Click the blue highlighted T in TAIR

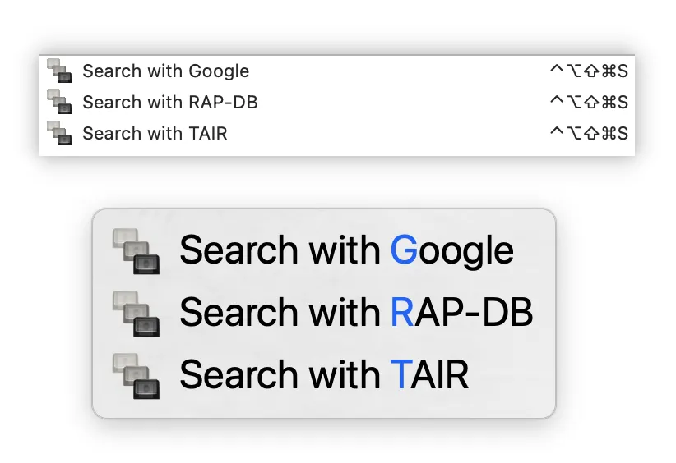(399, 375)
